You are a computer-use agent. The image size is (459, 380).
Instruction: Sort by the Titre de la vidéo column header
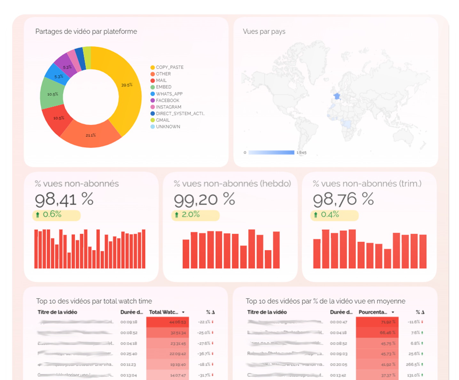[x=58, y=312]
